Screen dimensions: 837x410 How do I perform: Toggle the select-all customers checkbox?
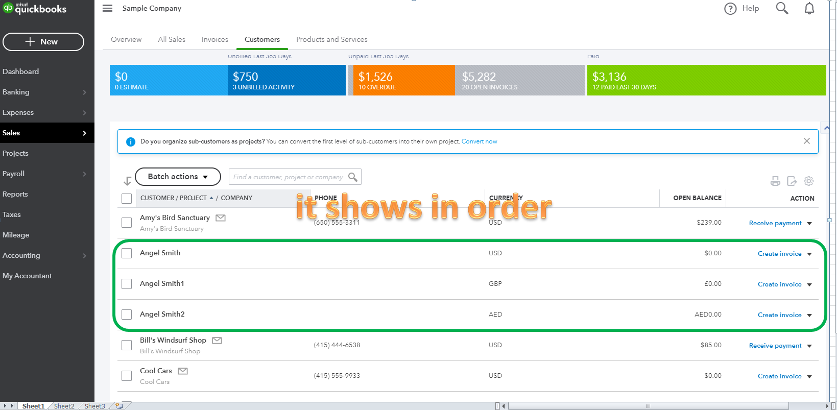(127, 199)
